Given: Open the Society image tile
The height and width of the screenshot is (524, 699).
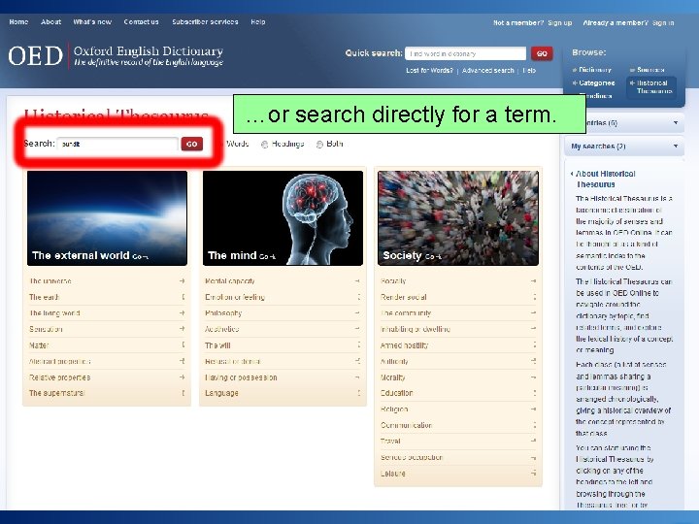Looking at the screenshot, I should pos(458,218).
